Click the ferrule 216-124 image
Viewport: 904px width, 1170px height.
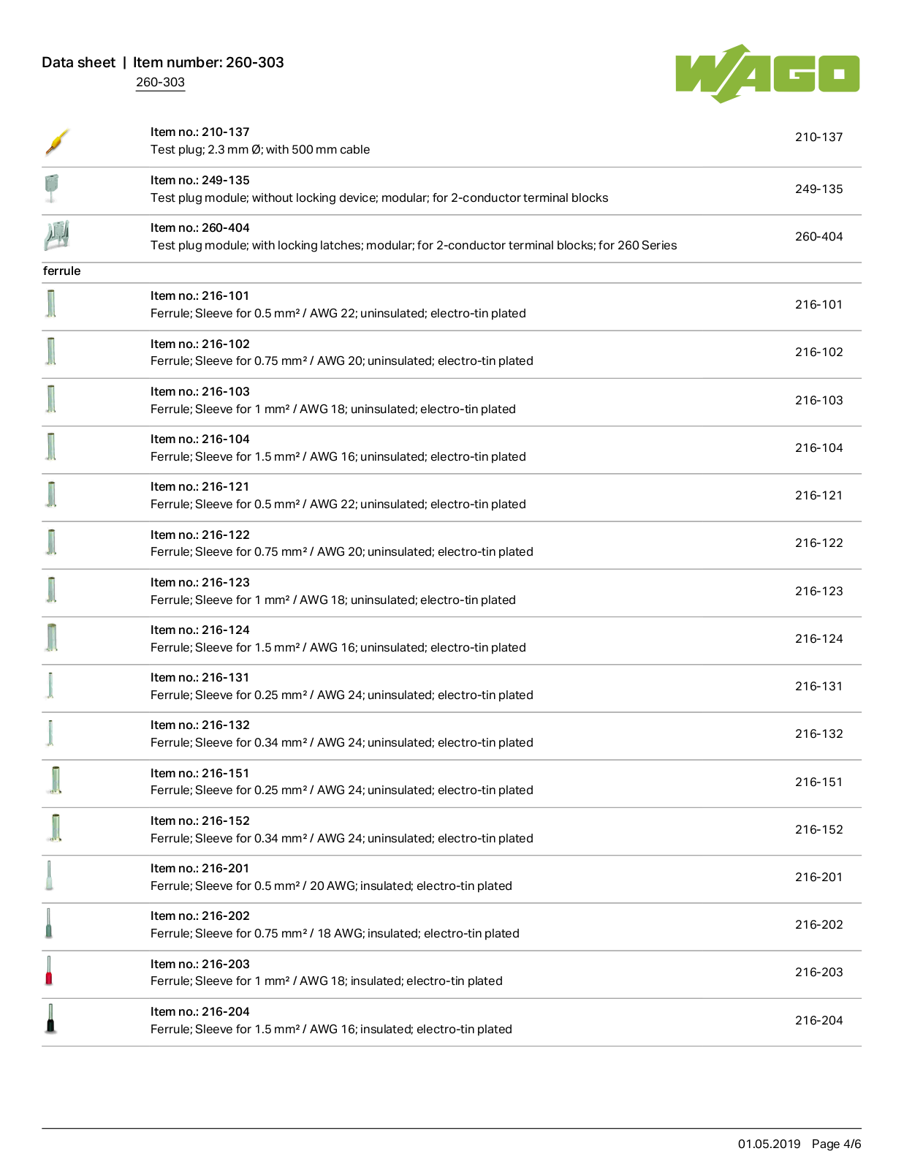(x=51, y=638)
